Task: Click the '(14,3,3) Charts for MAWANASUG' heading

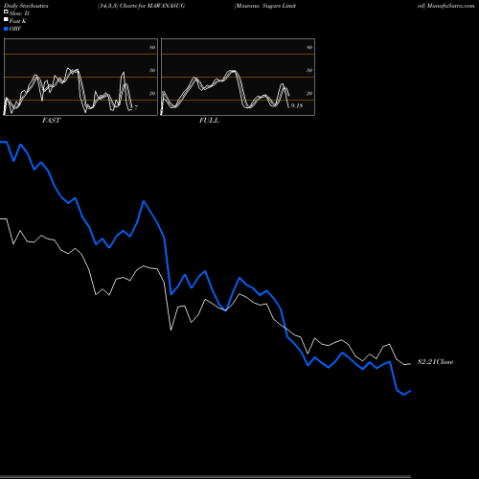Action: coord(141,6)
